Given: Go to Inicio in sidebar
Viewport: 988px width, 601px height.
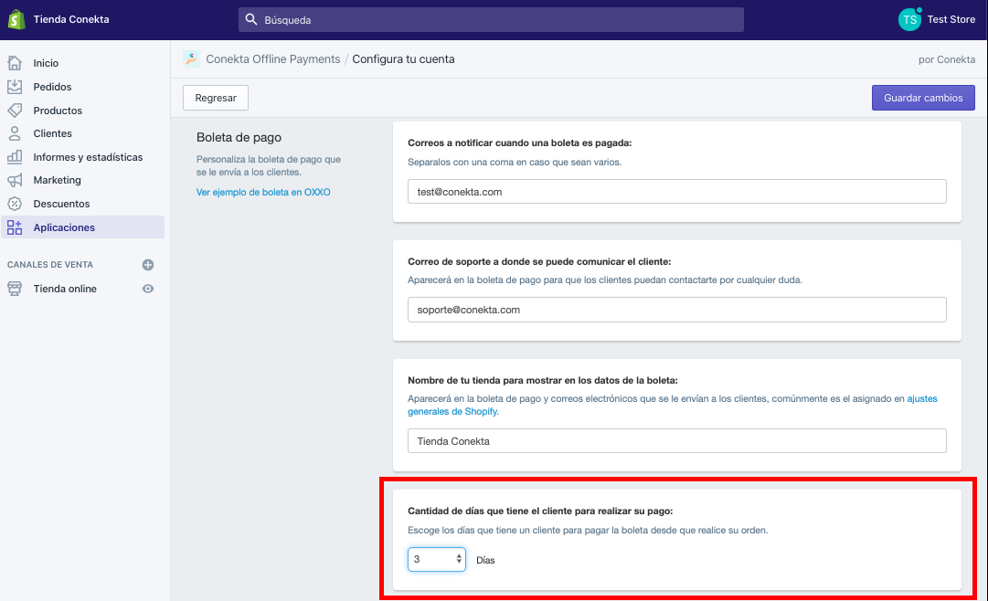Looking at the screenshot, I should pos(46,63).
